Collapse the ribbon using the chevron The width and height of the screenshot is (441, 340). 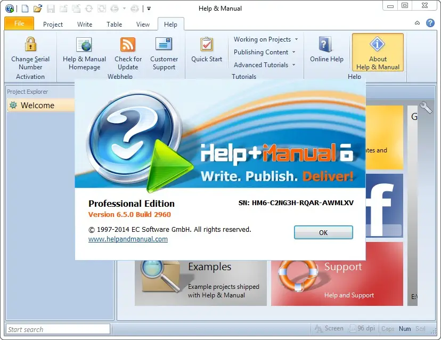[x=418, y=23]
